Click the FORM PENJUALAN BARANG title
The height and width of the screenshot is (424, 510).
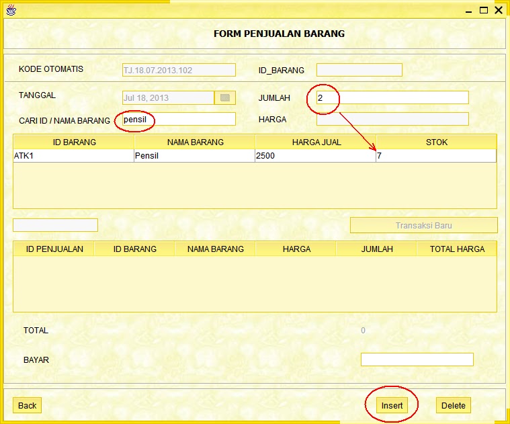click(x=279, y=34)
